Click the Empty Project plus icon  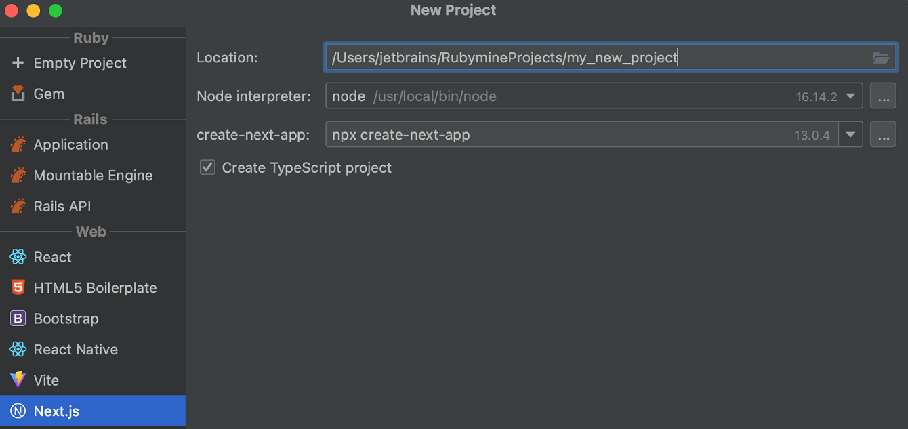[x=18, y=63]
